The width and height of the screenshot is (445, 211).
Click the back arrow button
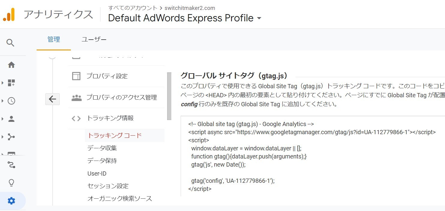(53, 99)
